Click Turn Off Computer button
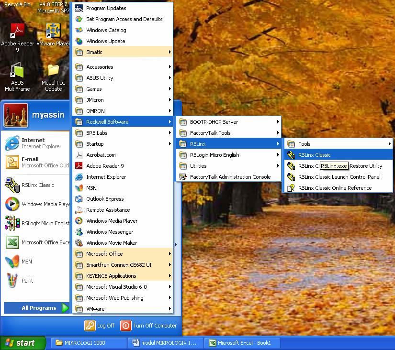 pyautogui.click(x=148, y=326)
